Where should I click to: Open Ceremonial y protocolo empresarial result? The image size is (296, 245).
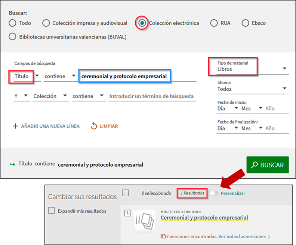204,218
